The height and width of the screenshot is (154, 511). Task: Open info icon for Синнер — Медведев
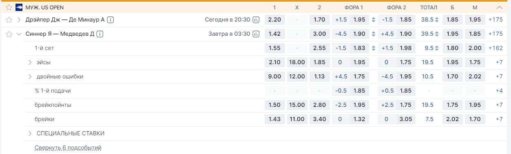click(100, 34)
